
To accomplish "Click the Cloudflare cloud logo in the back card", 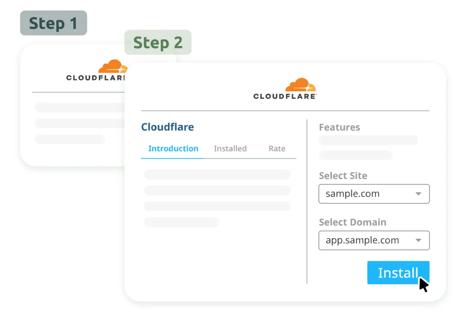I will pyautogui.click(x=113, y=66).
